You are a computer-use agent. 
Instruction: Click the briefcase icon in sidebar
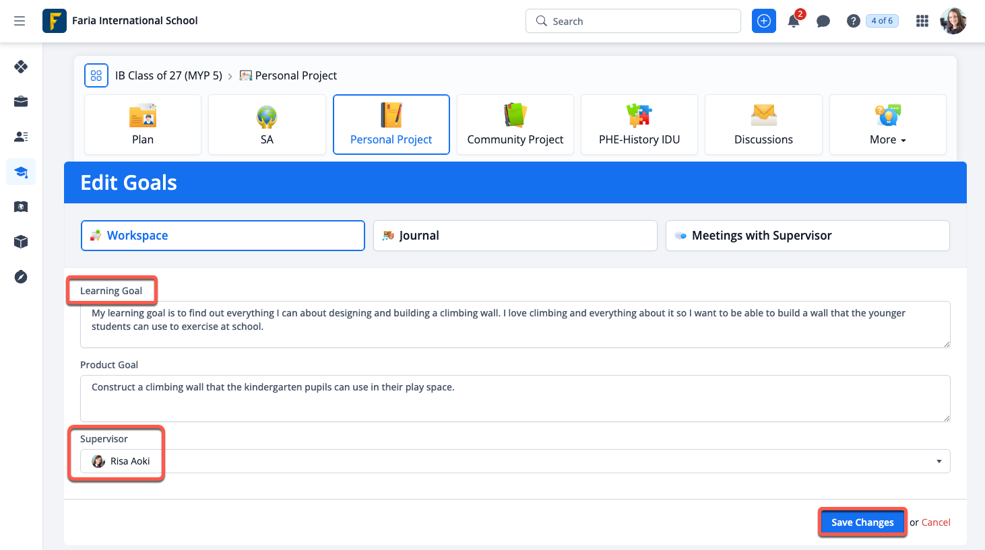click(x=21, y=102)
